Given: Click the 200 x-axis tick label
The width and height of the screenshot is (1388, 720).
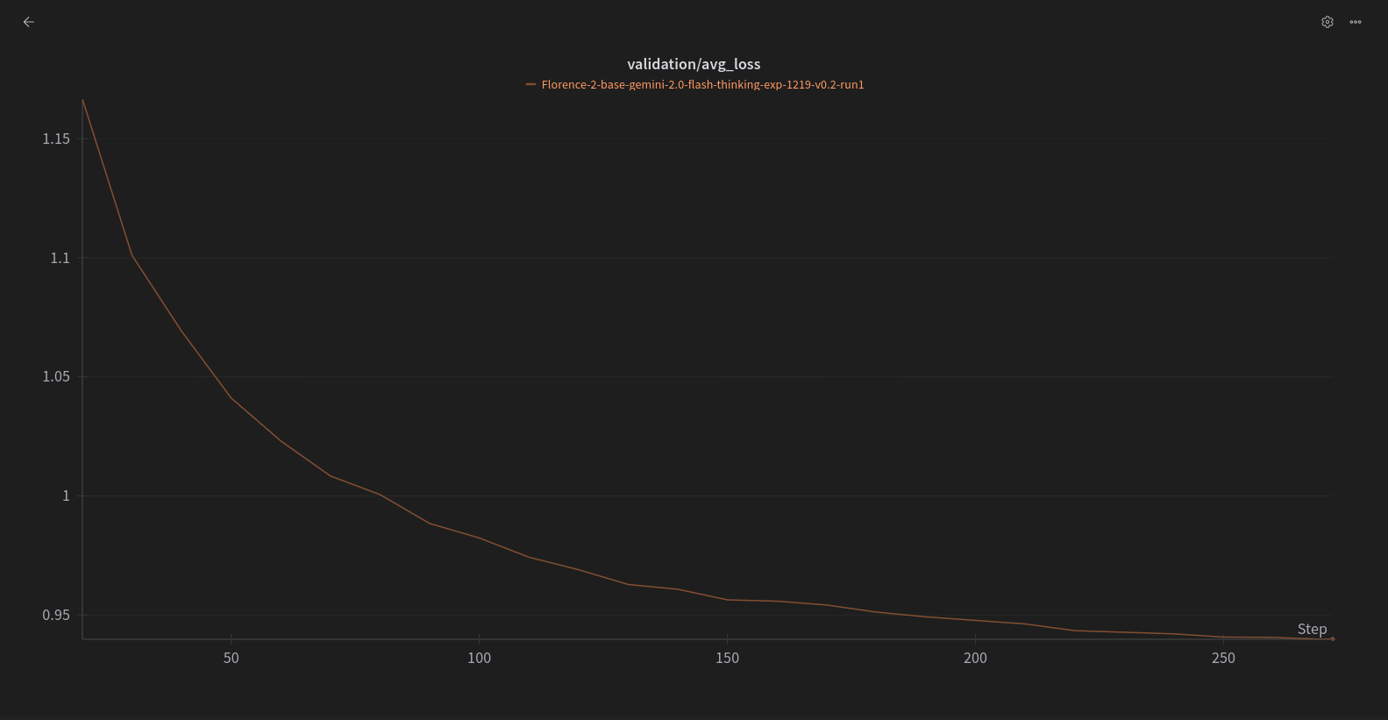Looking at the screenshot, I should 975,658.
